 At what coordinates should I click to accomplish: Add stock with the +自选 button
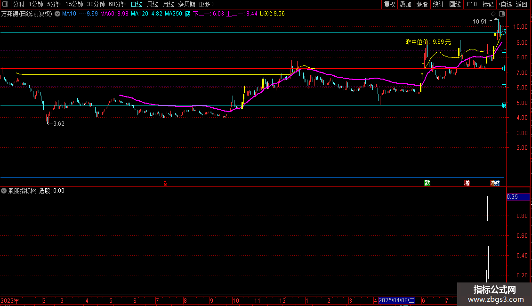tap(505, 4)
